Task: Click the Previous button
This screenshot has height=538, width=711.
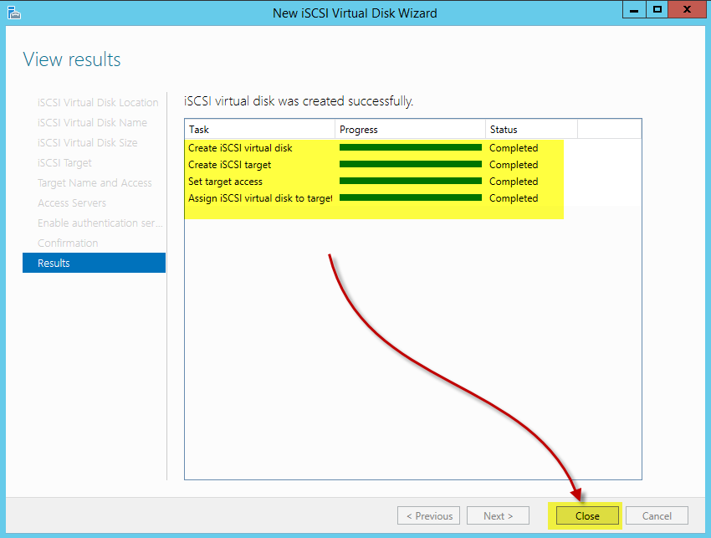Action: point(428,515)
